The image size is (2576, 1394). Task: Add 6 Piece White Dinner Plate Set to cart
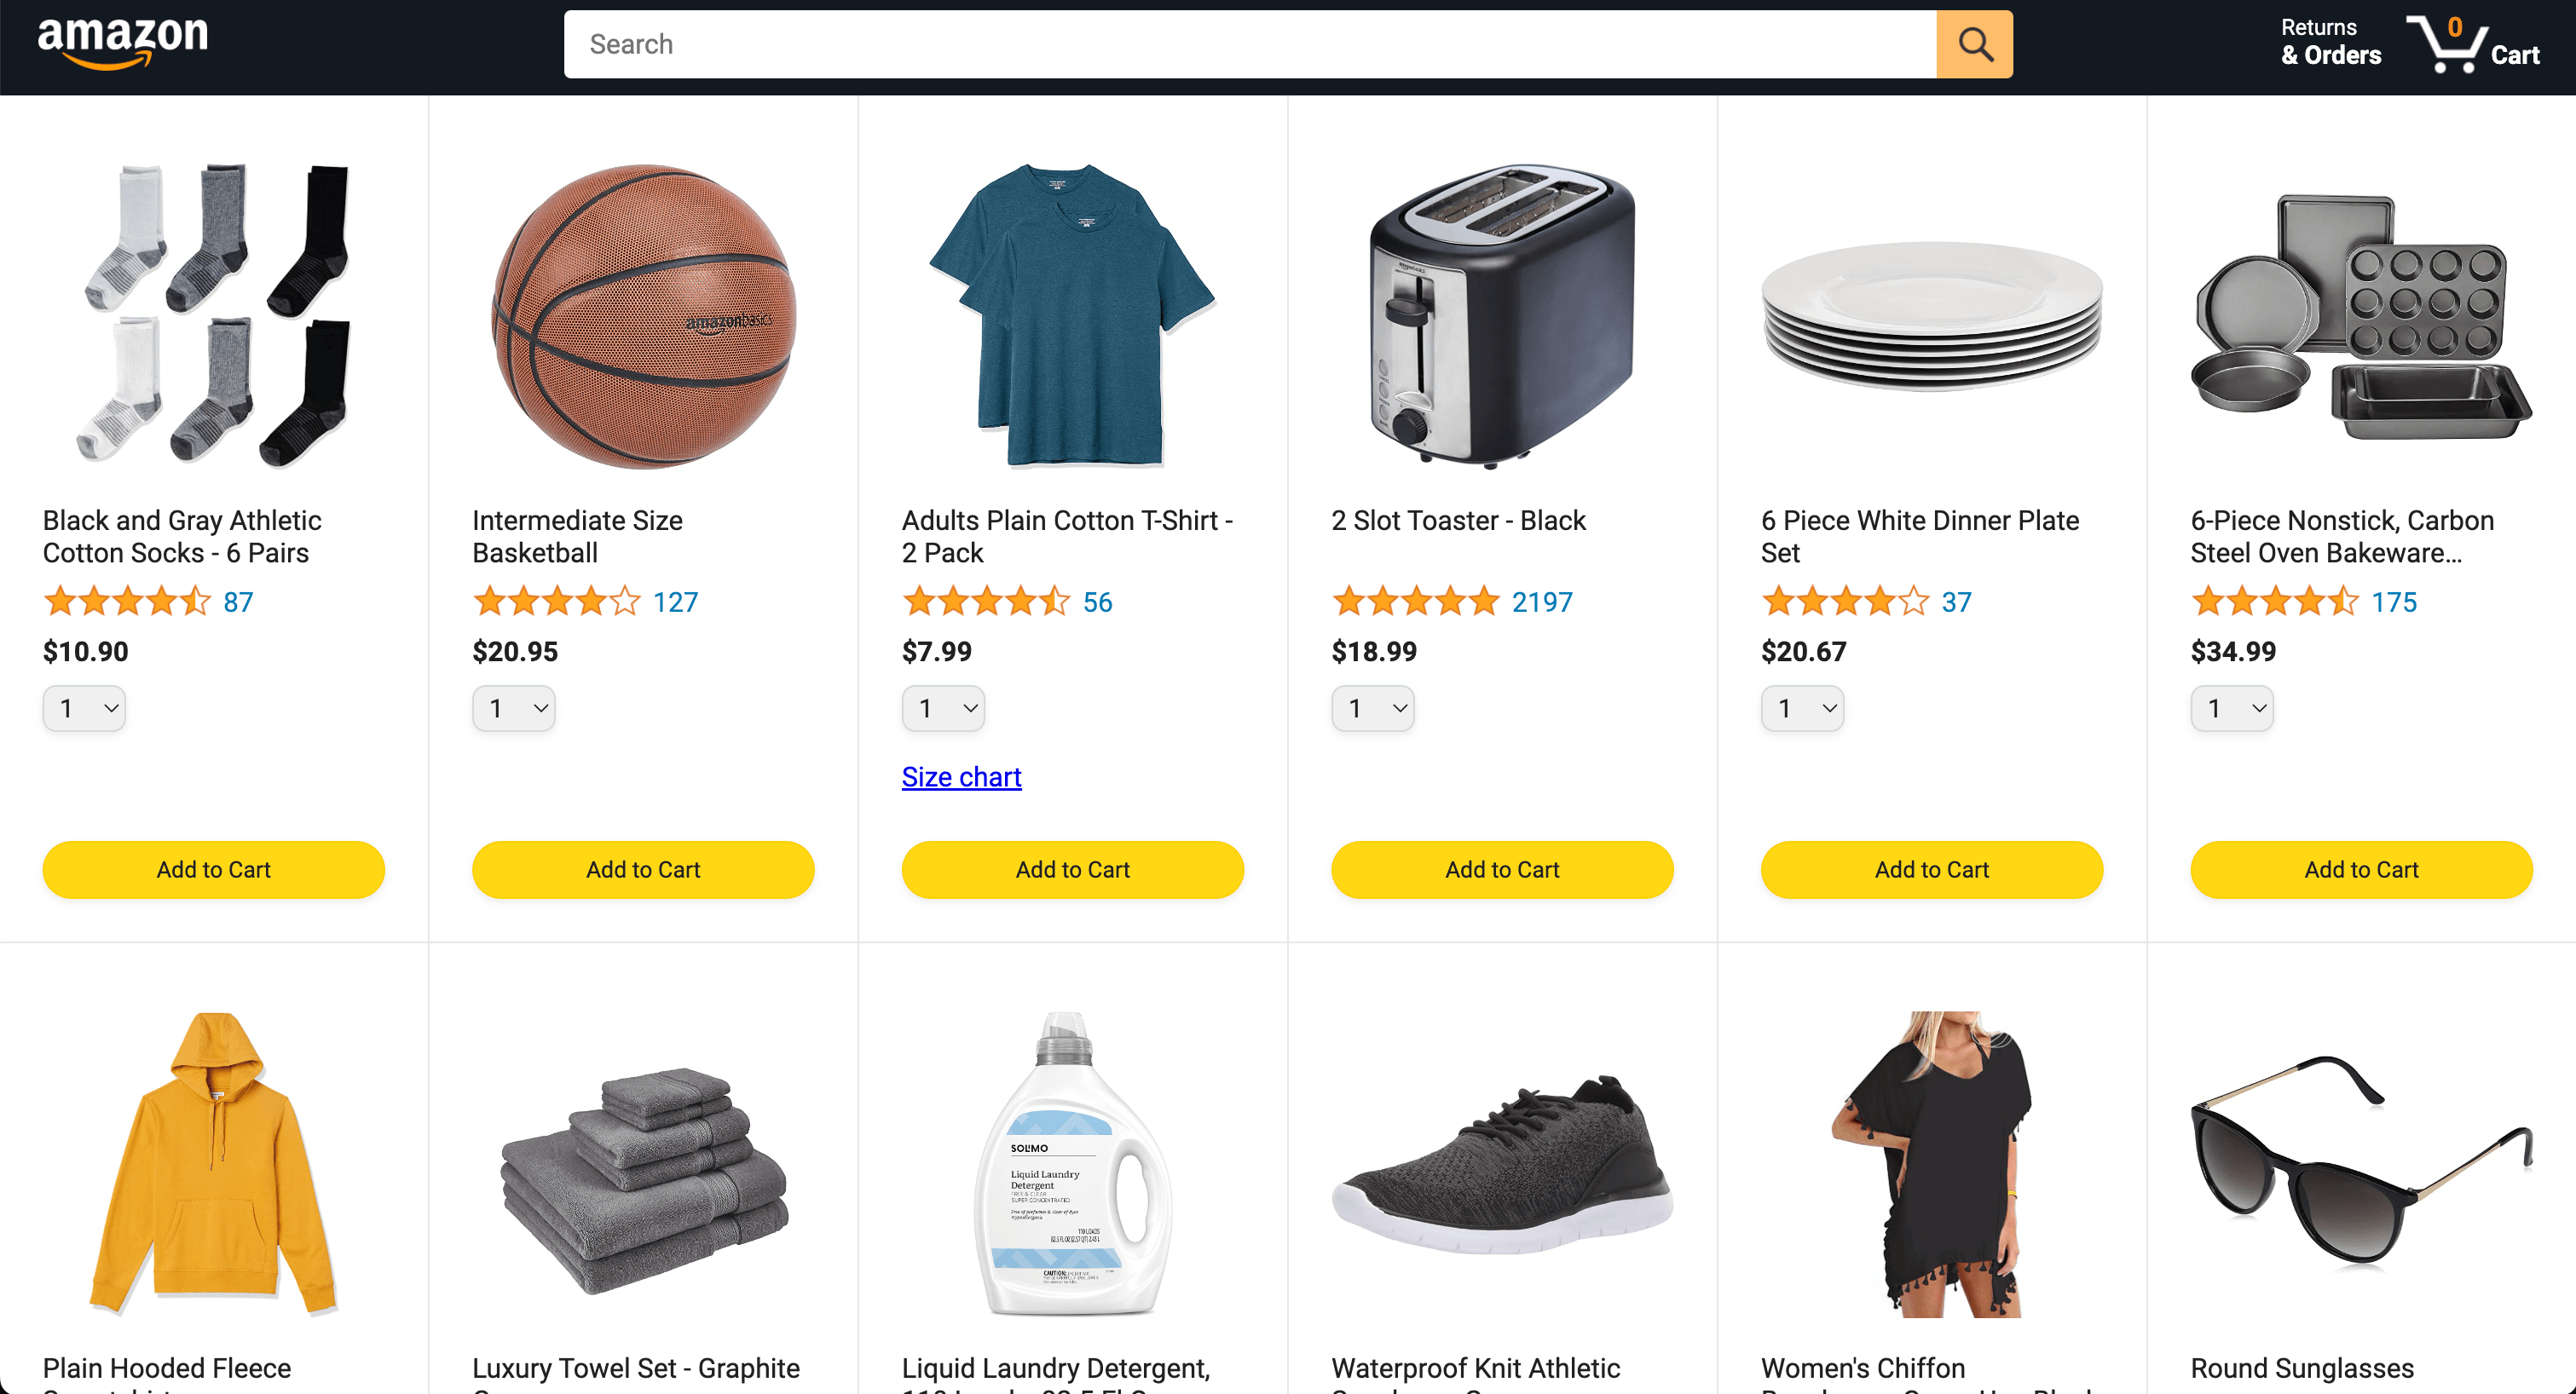1932,869
